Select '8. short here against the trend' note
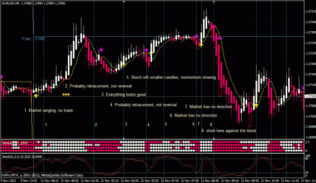This screenshot has height=183, width=316. (x=229, y=131)
